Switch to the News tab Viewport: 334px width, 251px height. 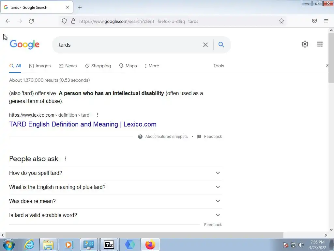coord(68,66)
